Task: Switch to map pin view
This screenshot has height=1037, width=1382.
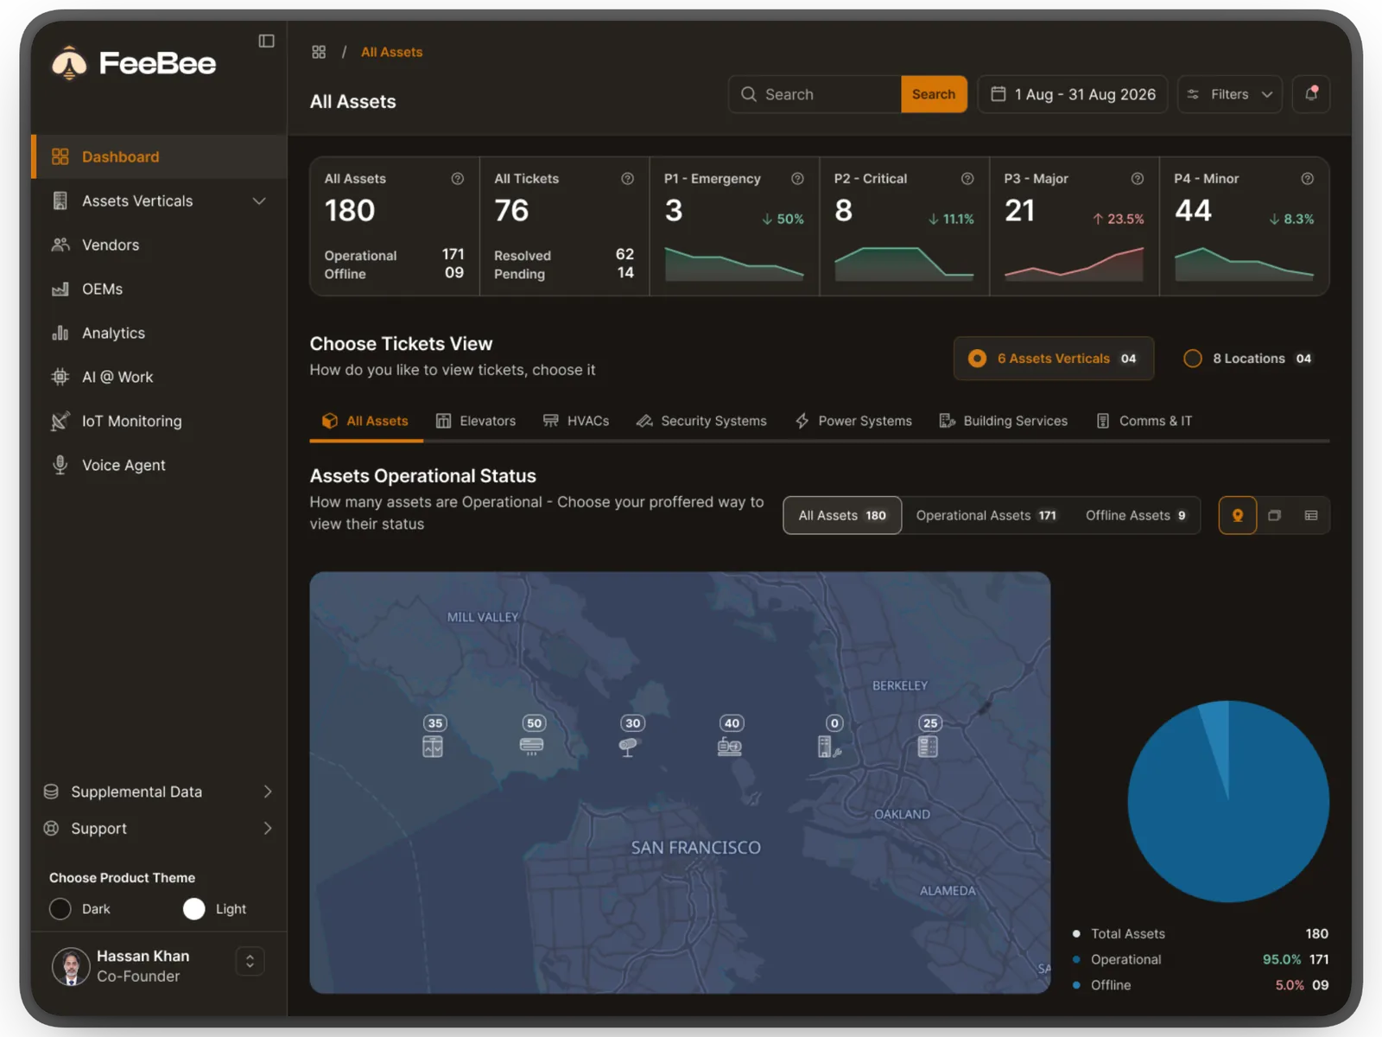Action: tap(1237, 516)
